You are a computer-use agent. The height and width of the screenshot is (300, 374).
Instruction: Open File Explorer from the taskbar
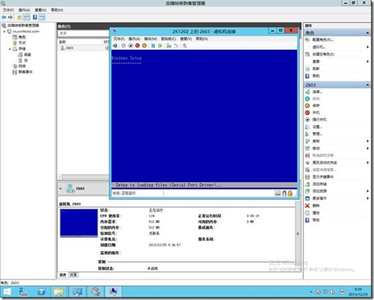[59, 292]
